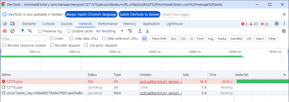Filter by Manifest requests

pyautogui.click(x=237, y=39)
